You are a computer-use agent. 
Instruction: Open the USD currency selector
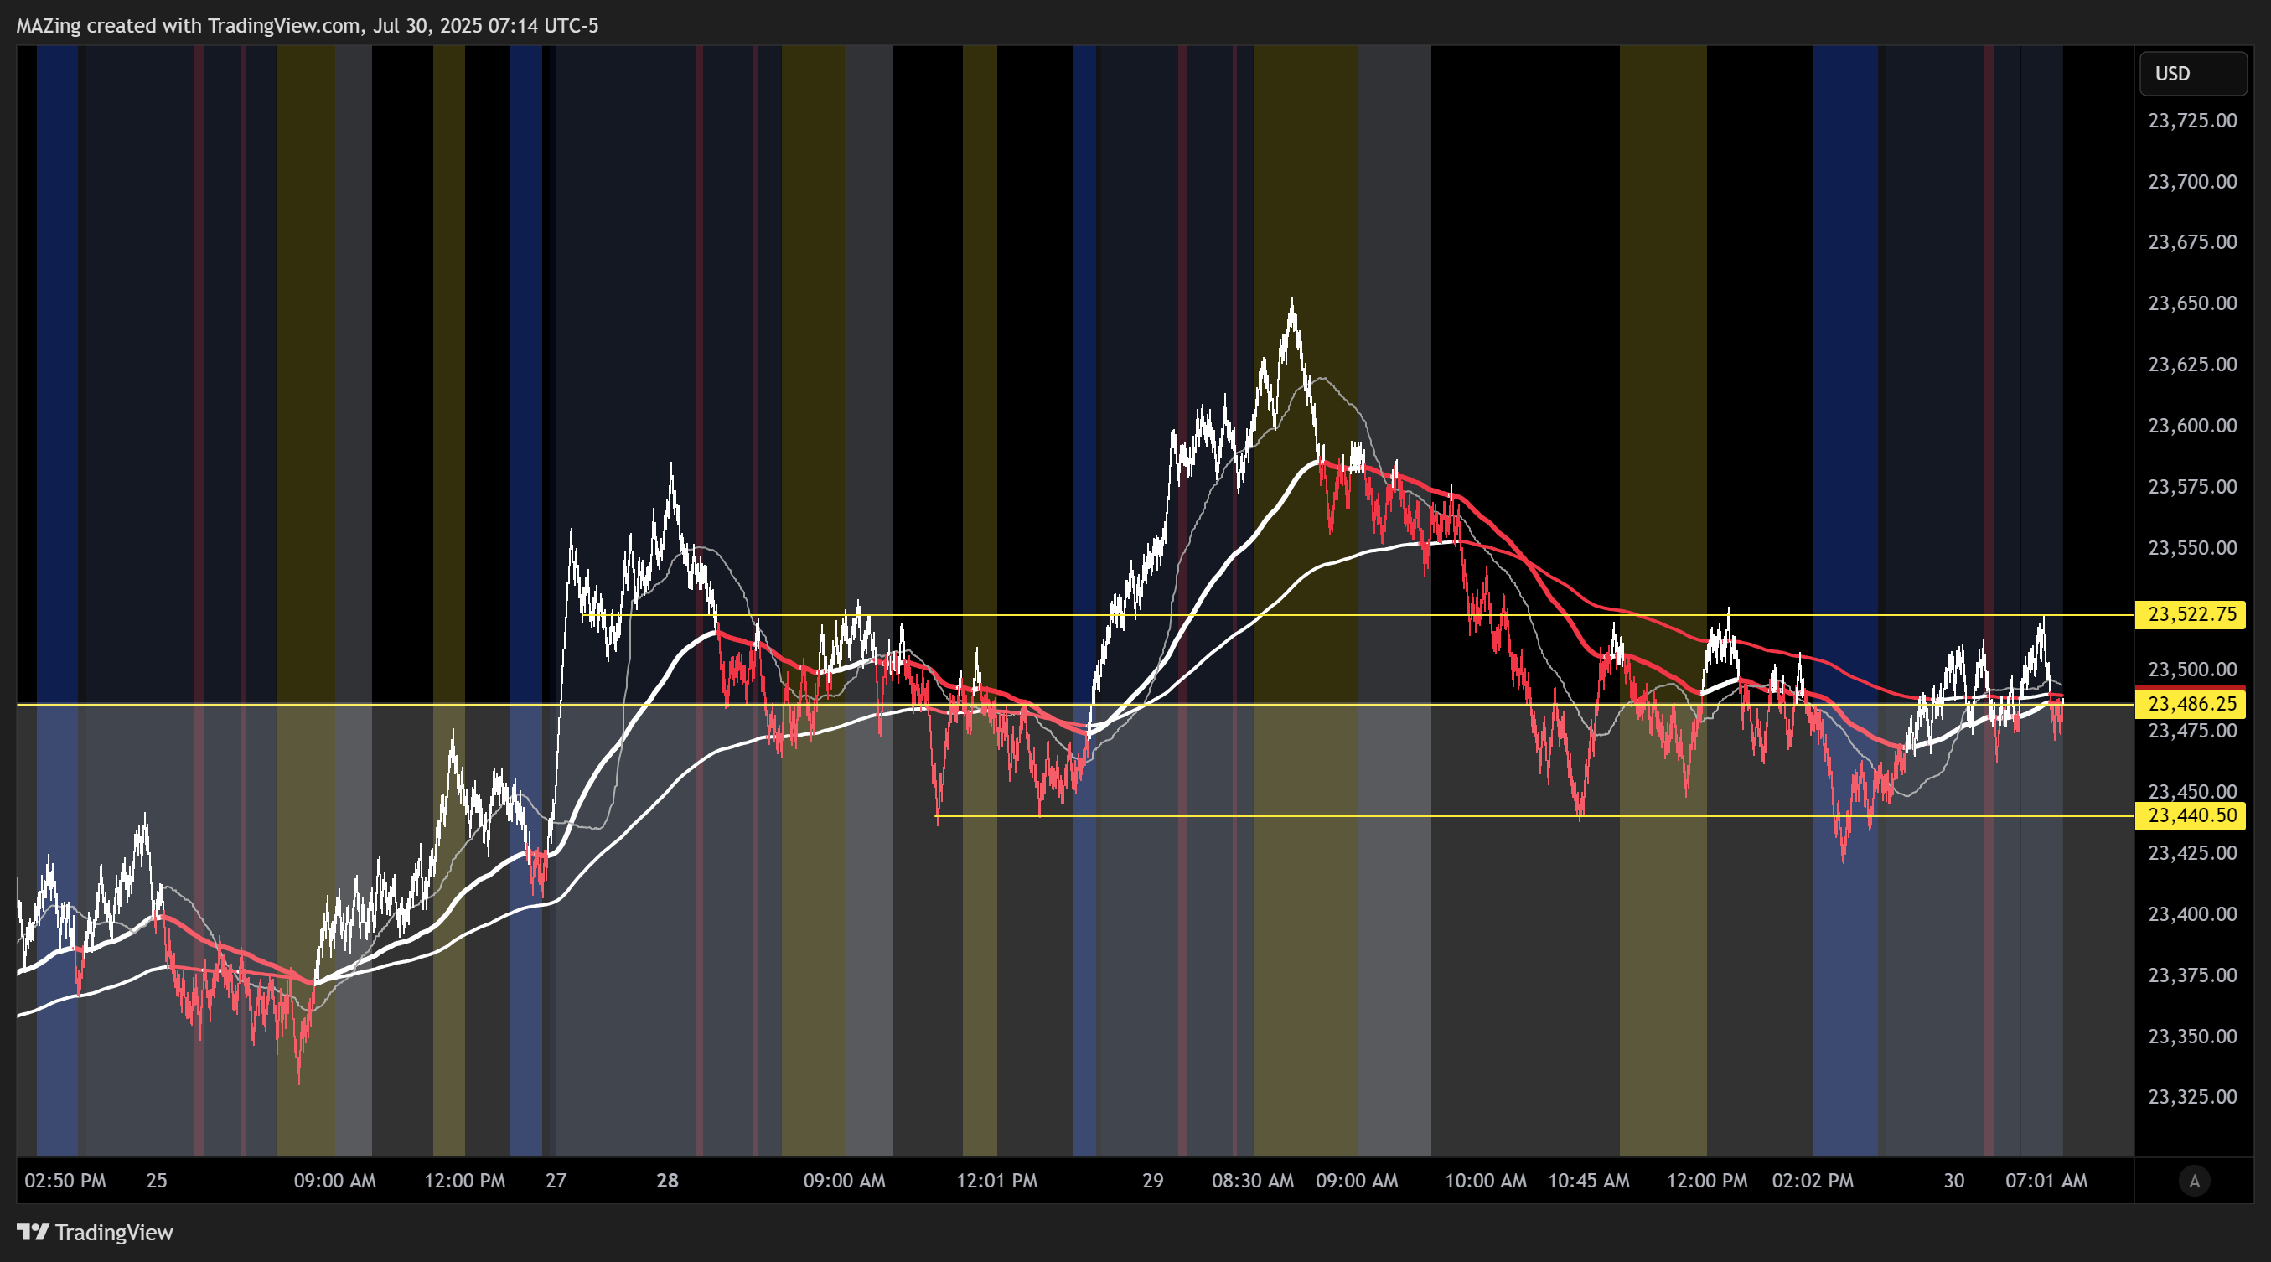(x=2192, y=73)
